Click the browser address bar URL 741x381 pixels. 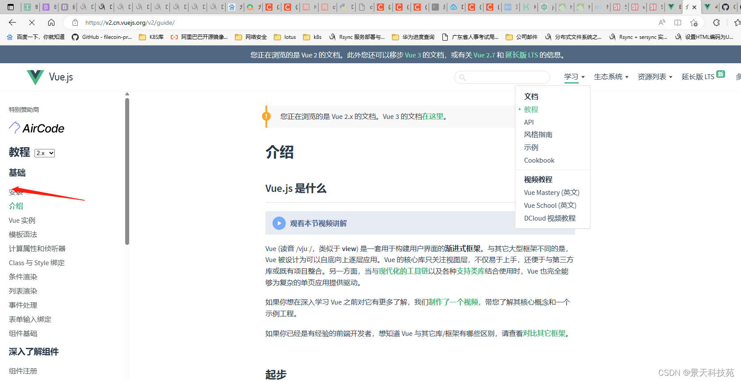click(130, 23)
